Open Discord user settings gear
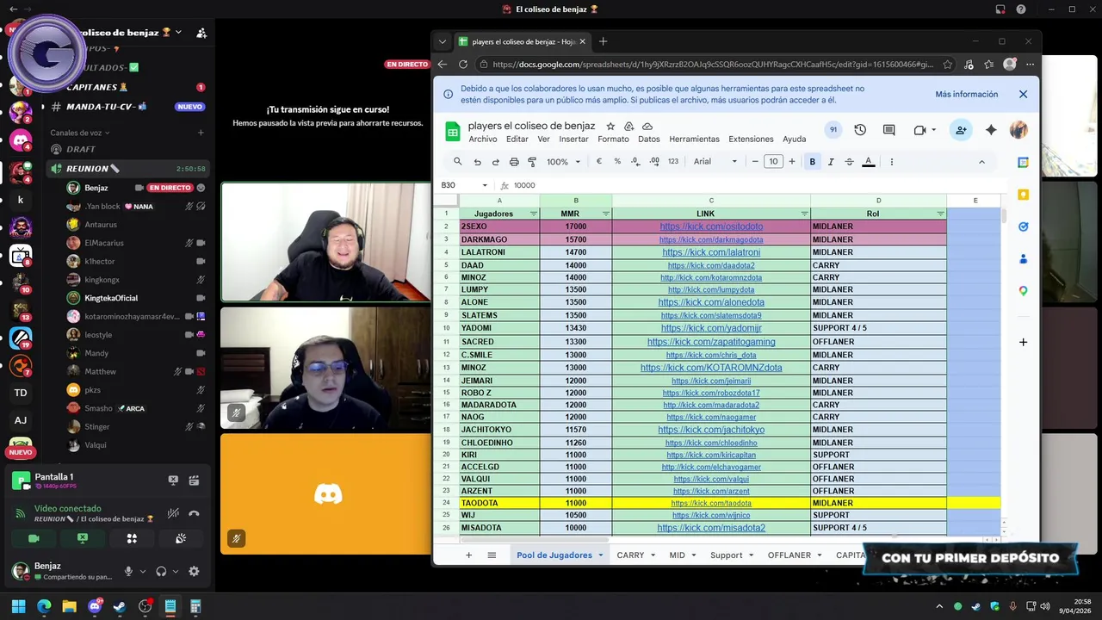 click(194, 571)
